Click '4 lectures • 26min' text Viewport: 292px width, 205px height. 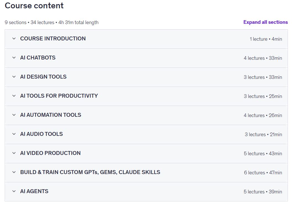click(x=263, y=115)
